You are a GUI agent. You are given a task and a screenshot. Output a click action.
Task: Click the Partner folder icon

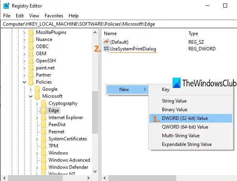click(x=31, y=75)
